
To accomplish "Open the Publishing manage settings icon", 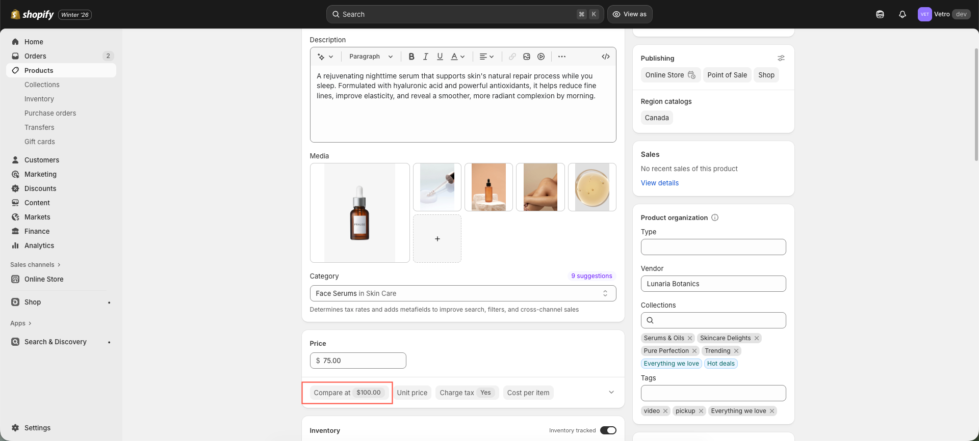I will point(781,58).
